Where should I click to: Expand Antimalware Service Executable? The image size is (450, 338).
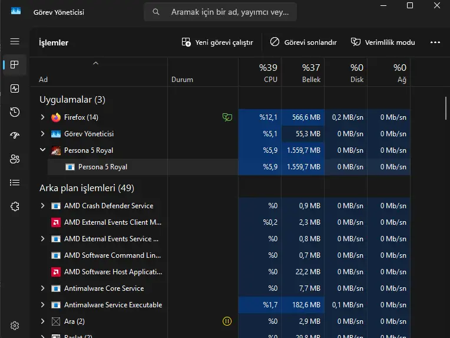42,304
